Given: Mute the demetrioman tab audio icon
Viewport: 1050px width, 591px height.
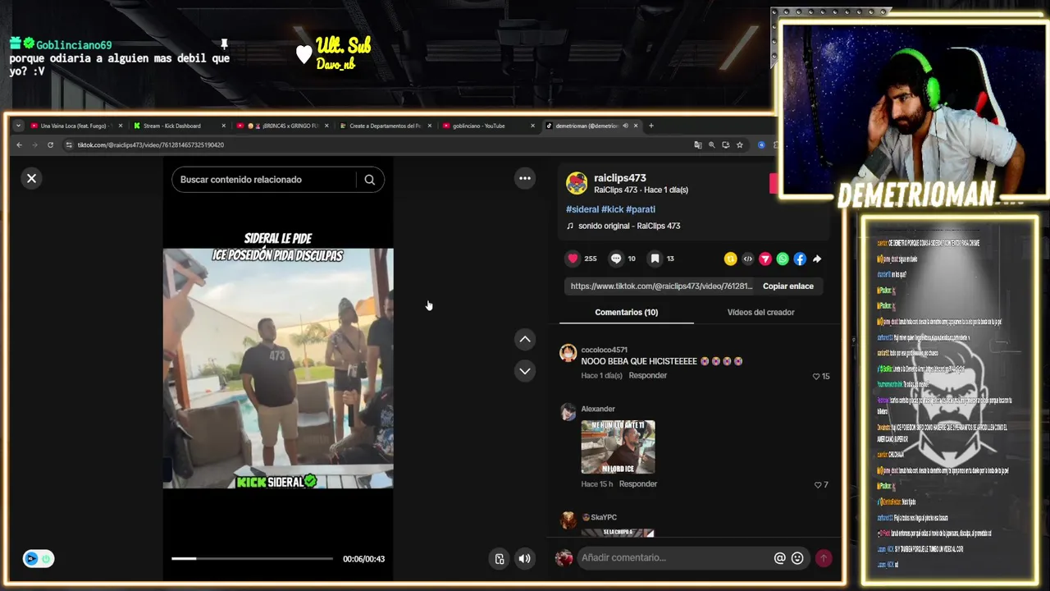Looking at the screenshot, I should [625, 126].
